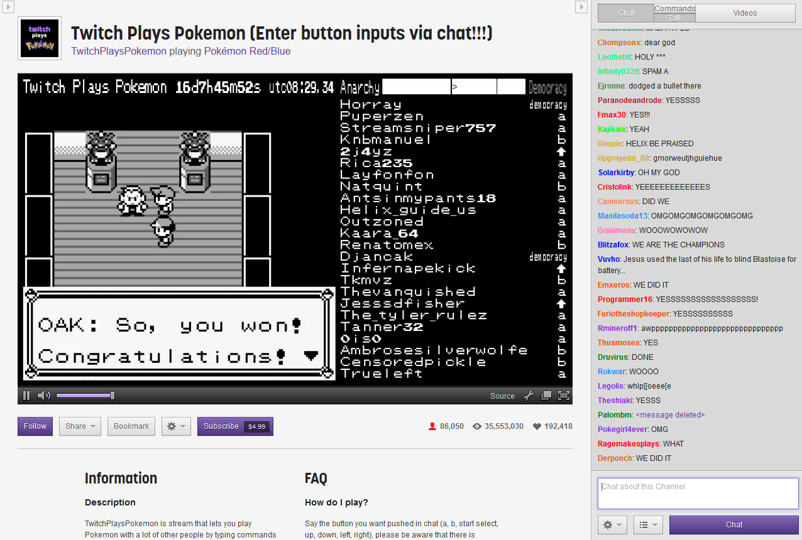Click the TwitchPlaysPokemon channel avatar

(x=40, y=38)
